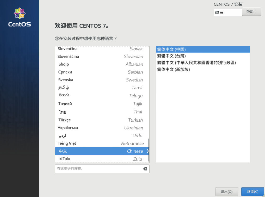265x197 pixels.
Task: Open the 帮助 help button
Action: coord(251,11)
